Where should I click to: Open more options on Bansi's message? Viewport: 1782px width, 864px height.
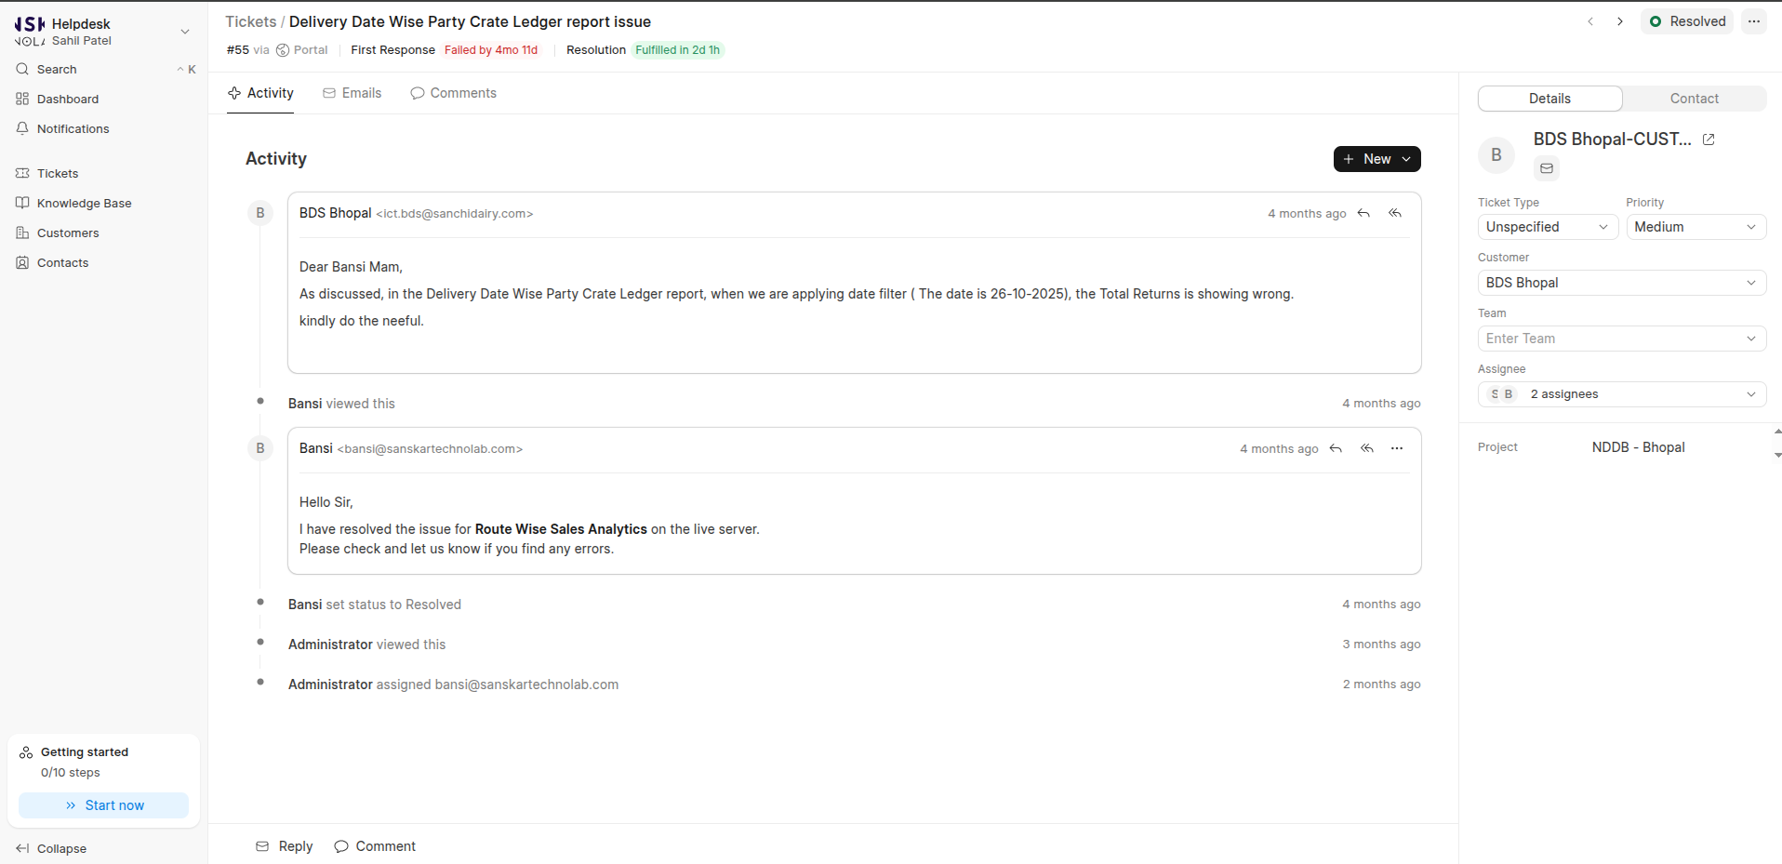point(1397,448)
